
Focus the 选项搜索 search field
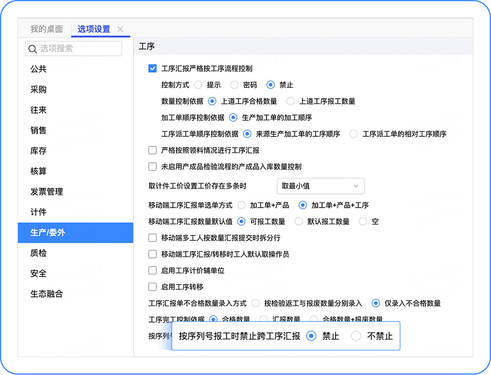click(x=74, y=48)
